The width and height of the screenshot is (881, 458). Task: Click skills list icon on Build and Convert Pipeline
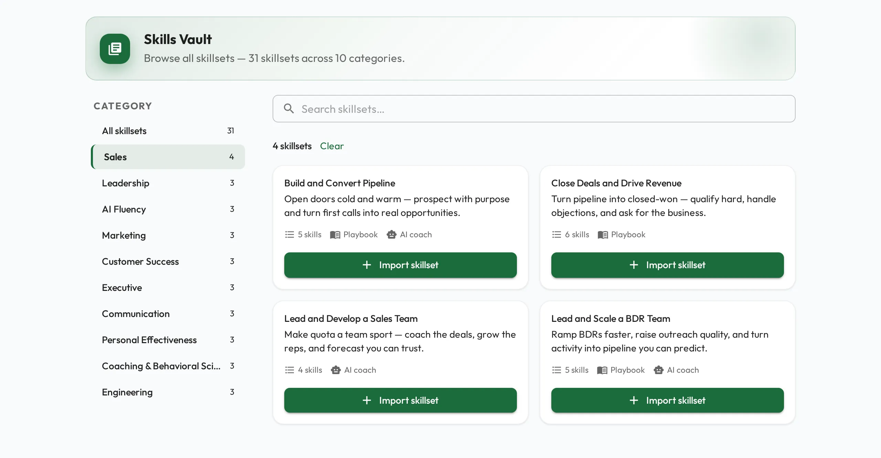289,235
